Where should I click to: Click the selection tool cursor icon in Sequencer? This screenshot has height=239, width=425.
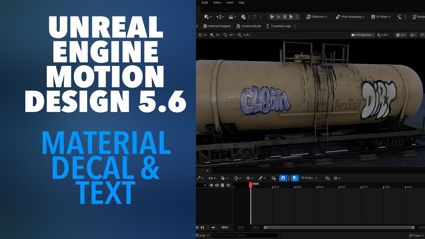274,178
